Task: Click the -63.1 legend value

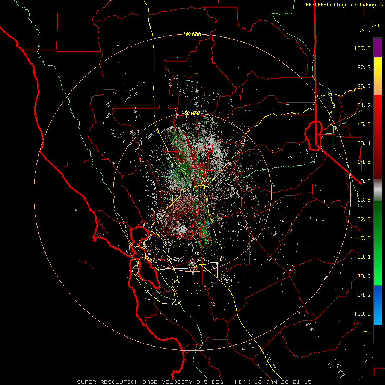Action: coord(362,257)
